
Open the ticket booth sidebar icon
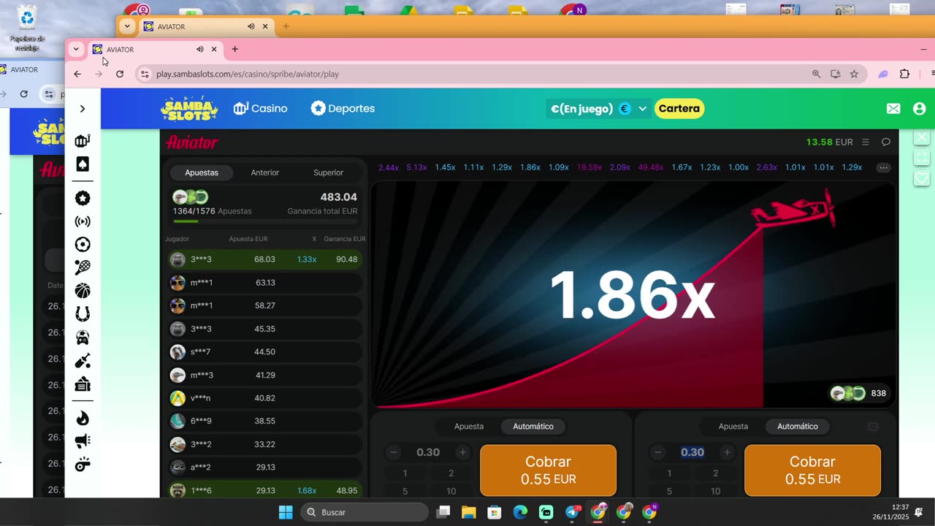tap(83, 384)
